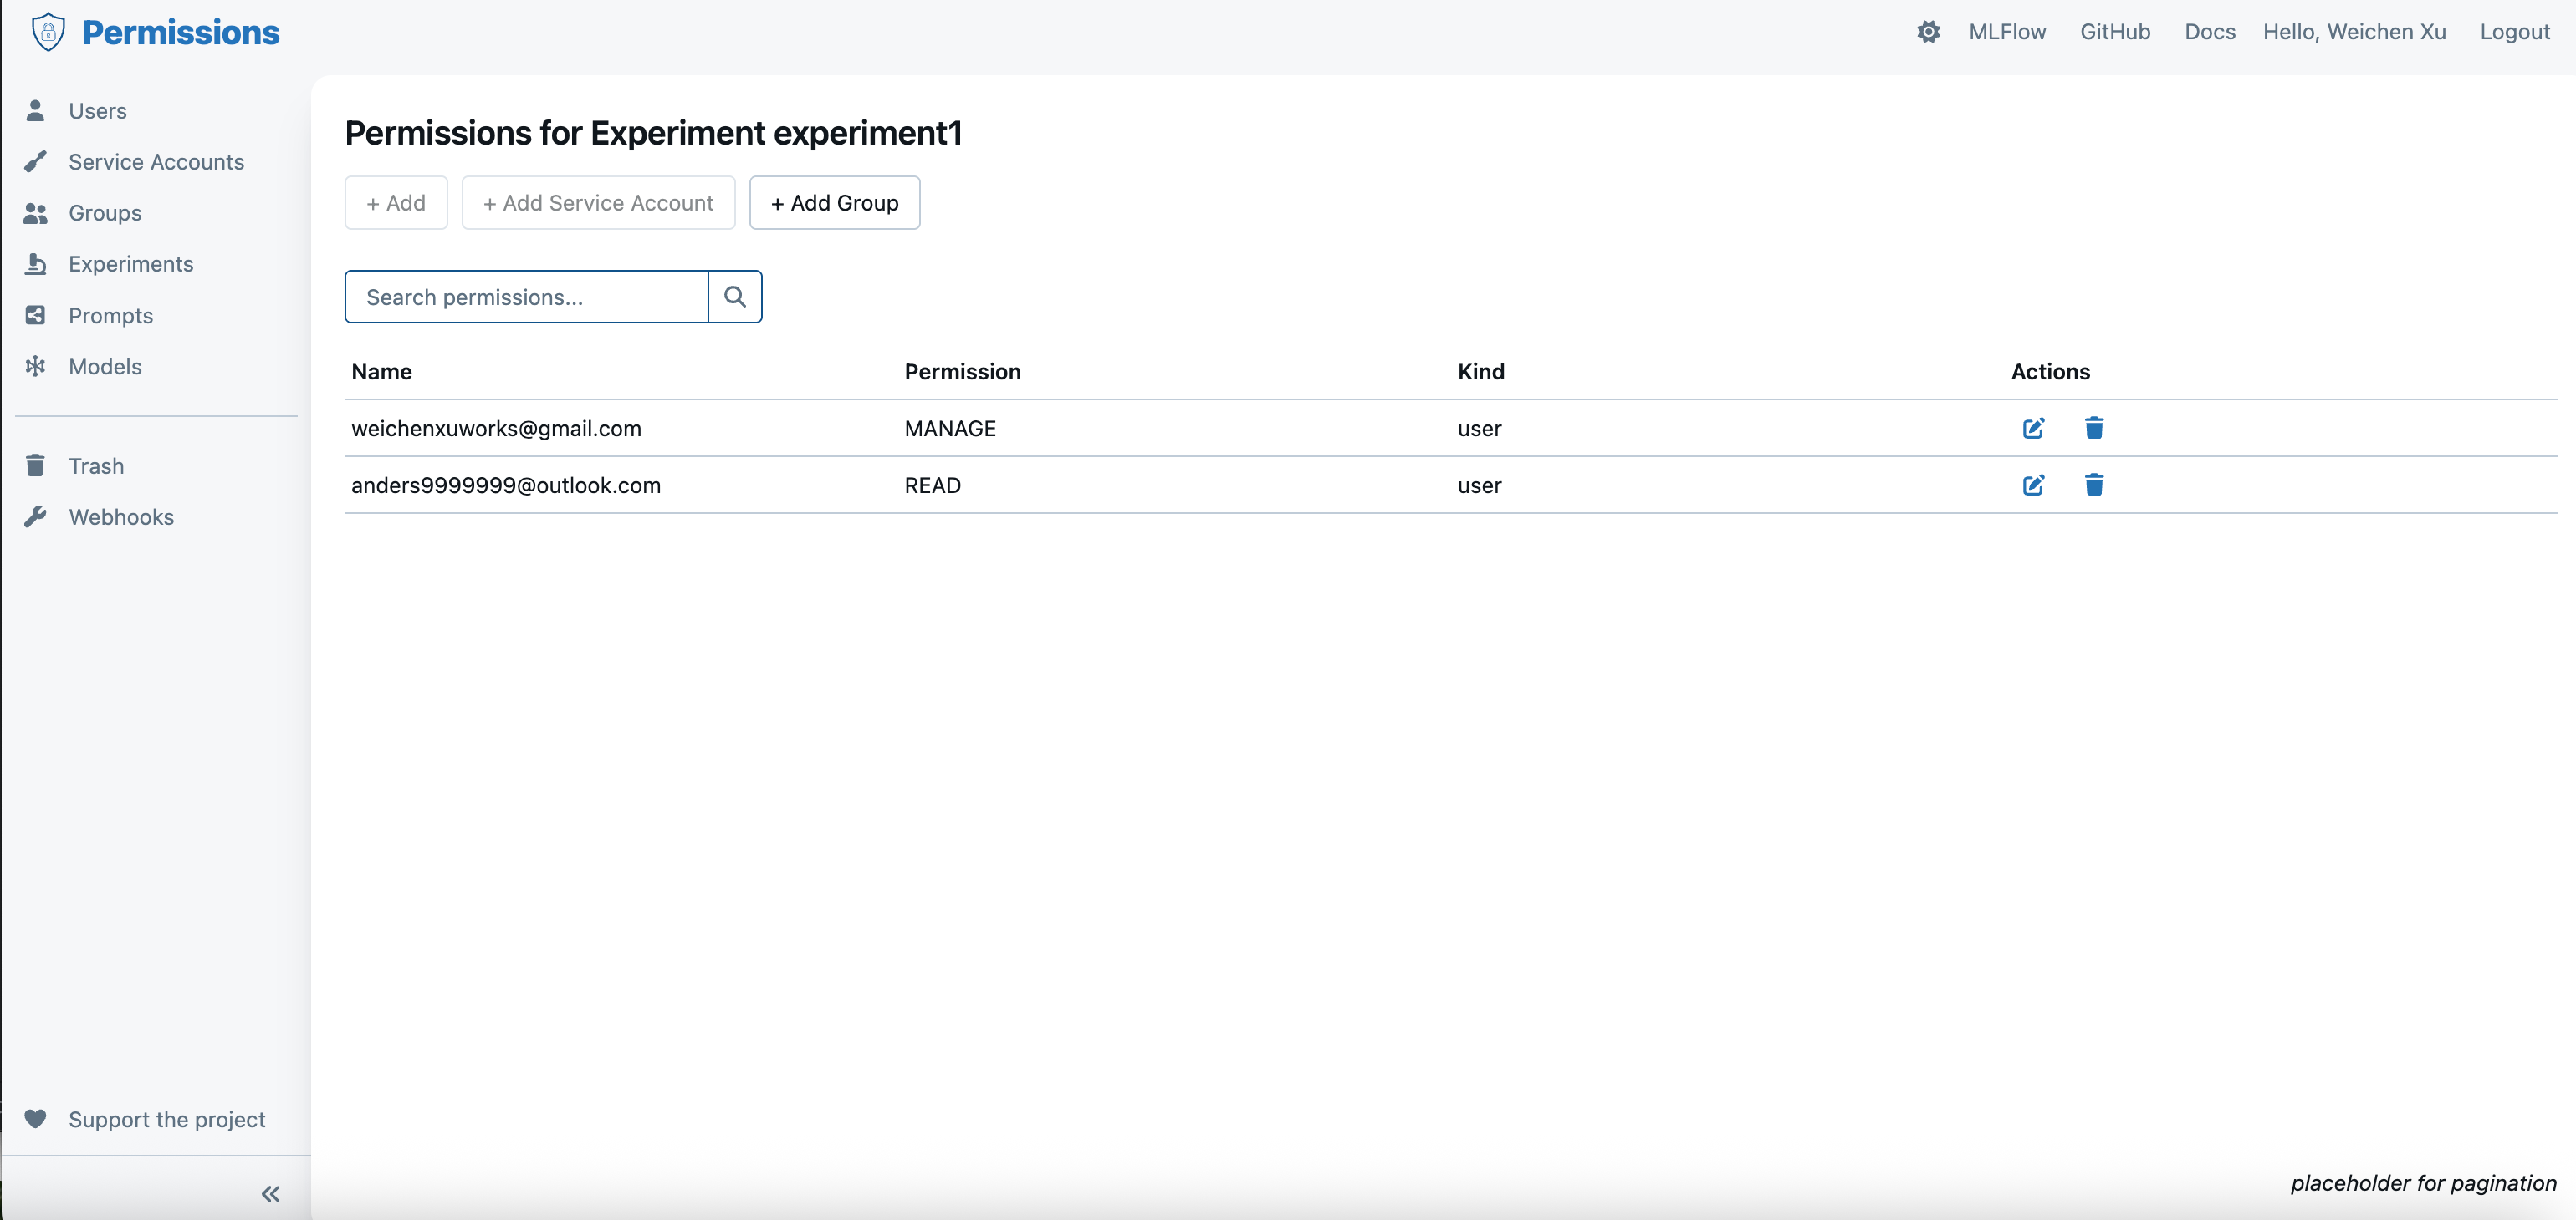Click the heart Support the project icon

(x=36, y=1118)
